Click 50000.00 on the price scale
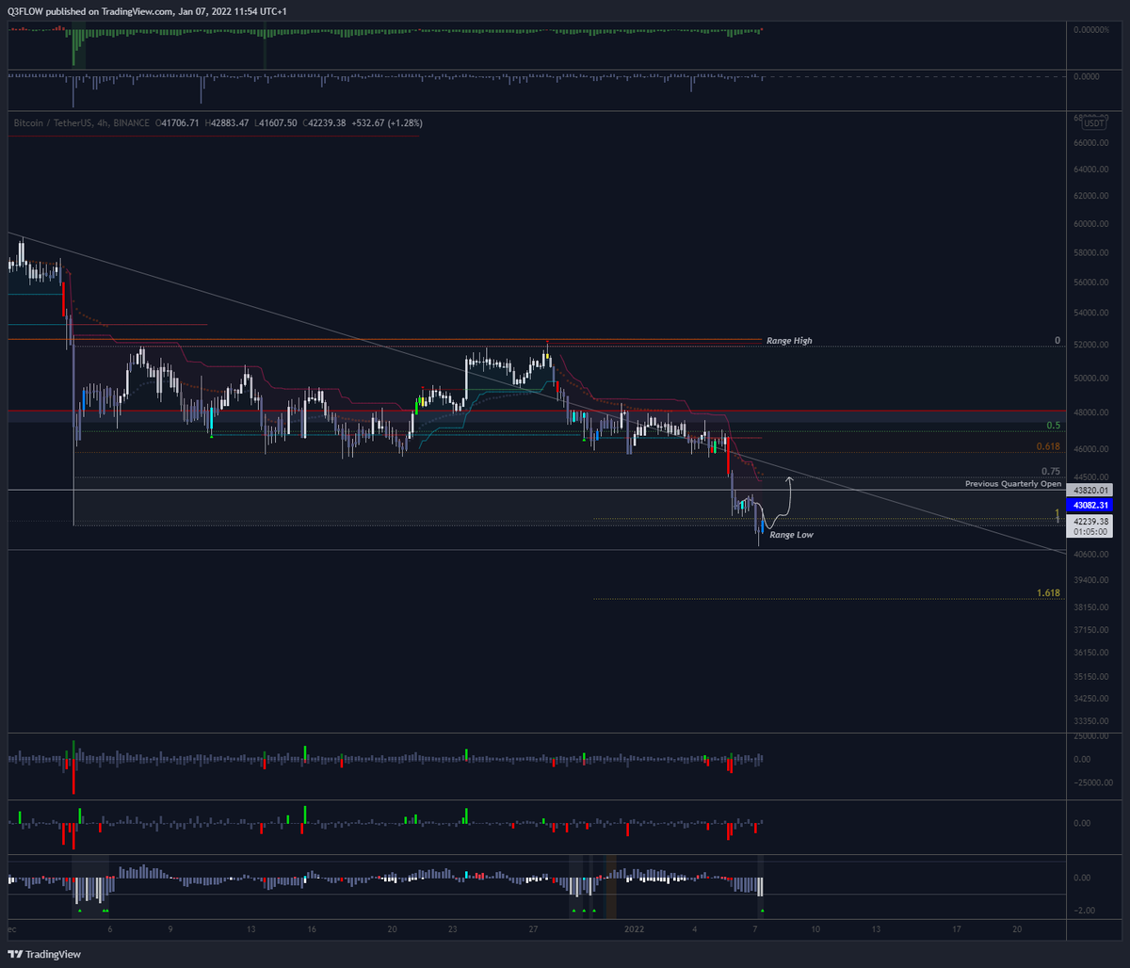 tap(1090, 379)
